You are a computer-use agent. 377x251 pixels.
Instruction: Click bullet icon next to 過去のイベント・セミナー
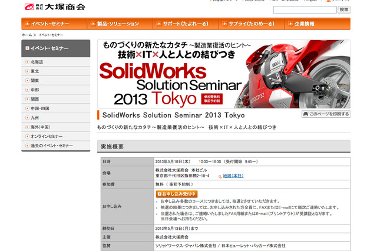coord(28,146)
